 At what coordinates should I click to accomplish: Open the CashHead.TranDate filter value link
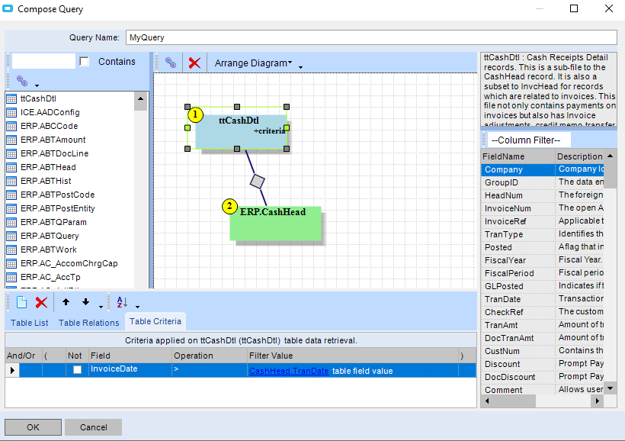click(x=289, y=371)
